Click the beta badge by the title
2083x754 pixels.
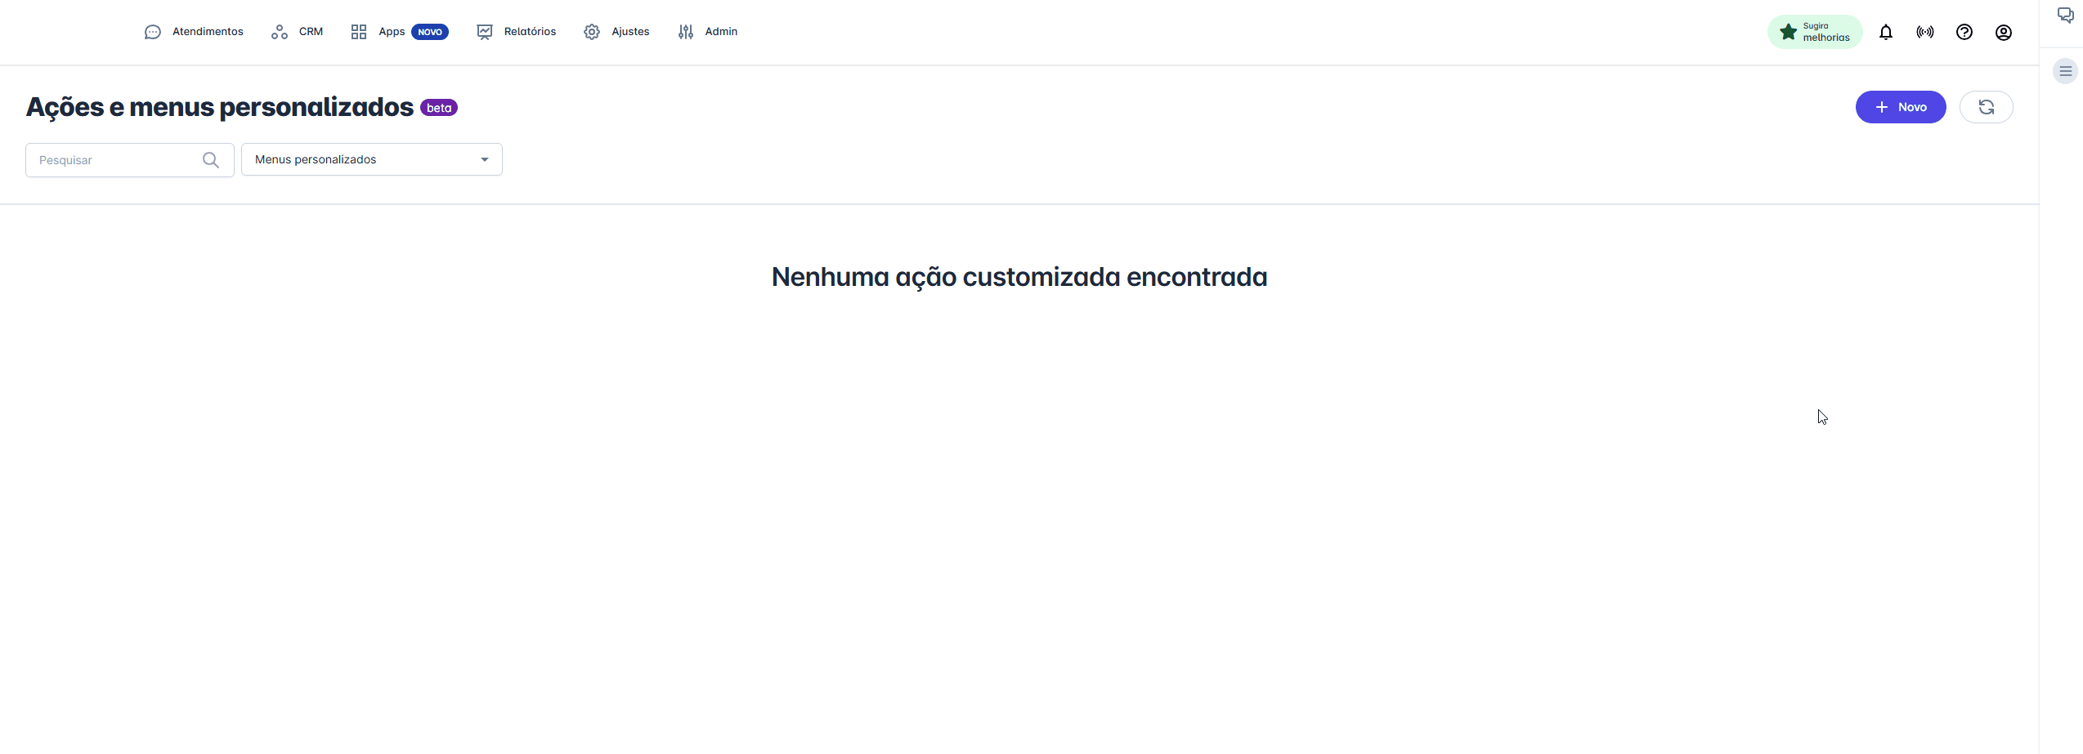pyautogui.click(x=439, y=108)
